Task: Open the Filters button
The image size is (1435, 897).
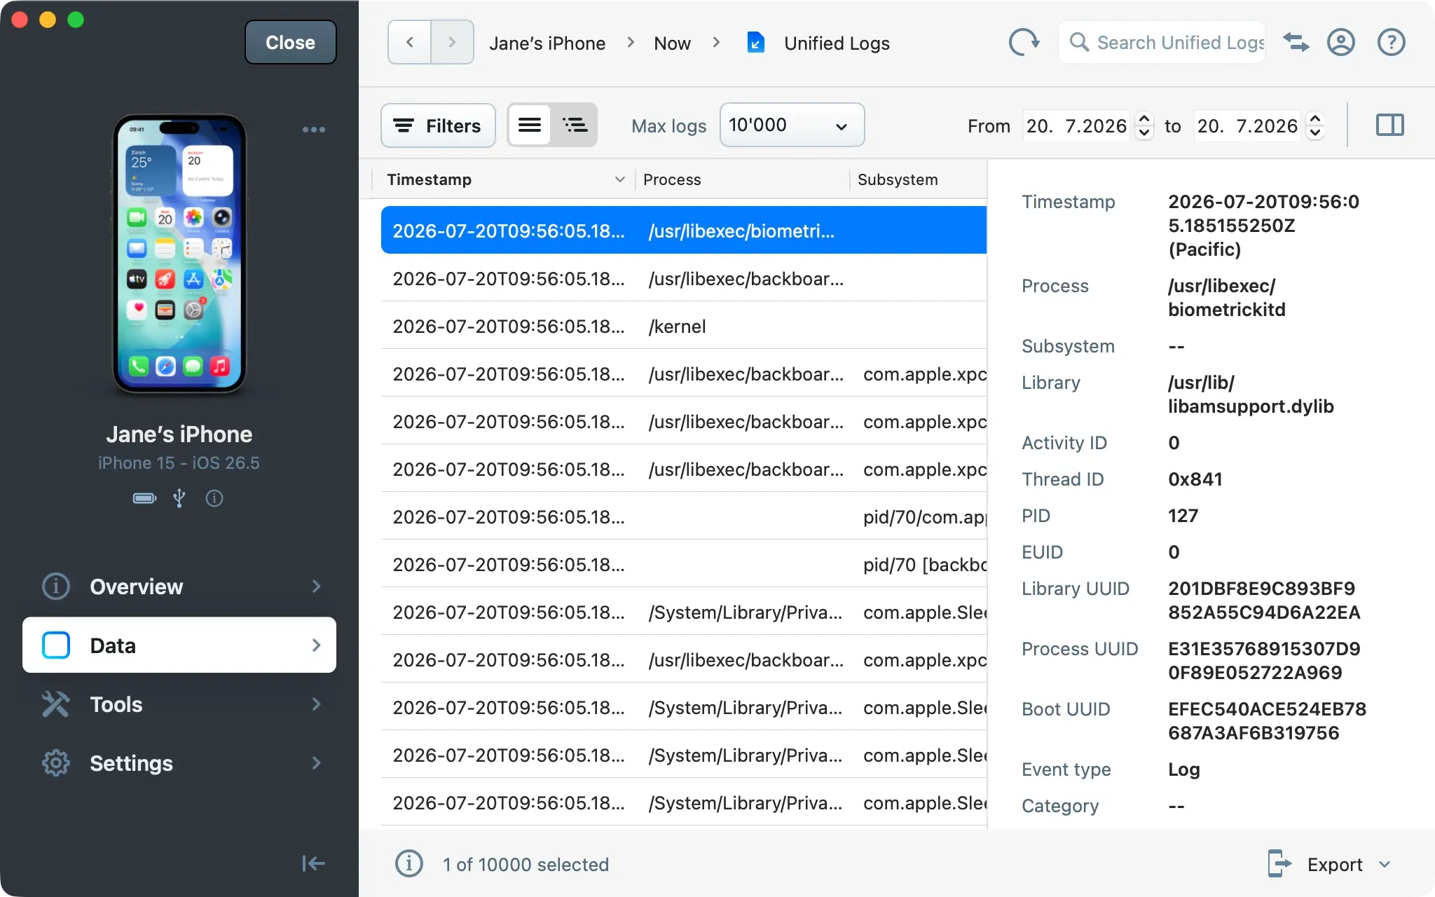Action: [x=438, y=125]
